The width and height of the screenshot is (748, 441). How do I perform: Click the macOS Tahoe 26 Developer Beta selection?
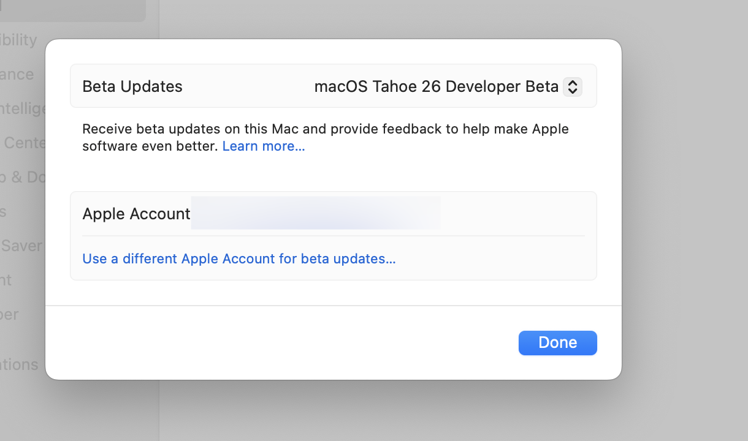[x=436, y=86]
